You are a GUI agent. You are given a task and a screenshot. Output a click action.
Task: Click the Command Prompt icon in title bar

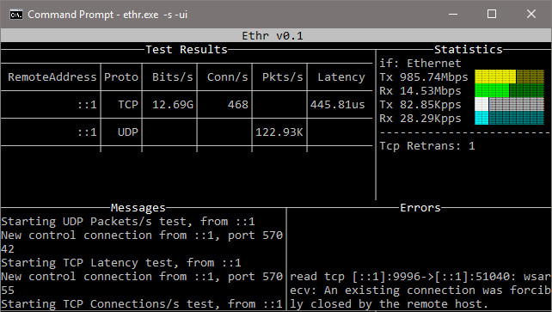click(x=15, y=15)
